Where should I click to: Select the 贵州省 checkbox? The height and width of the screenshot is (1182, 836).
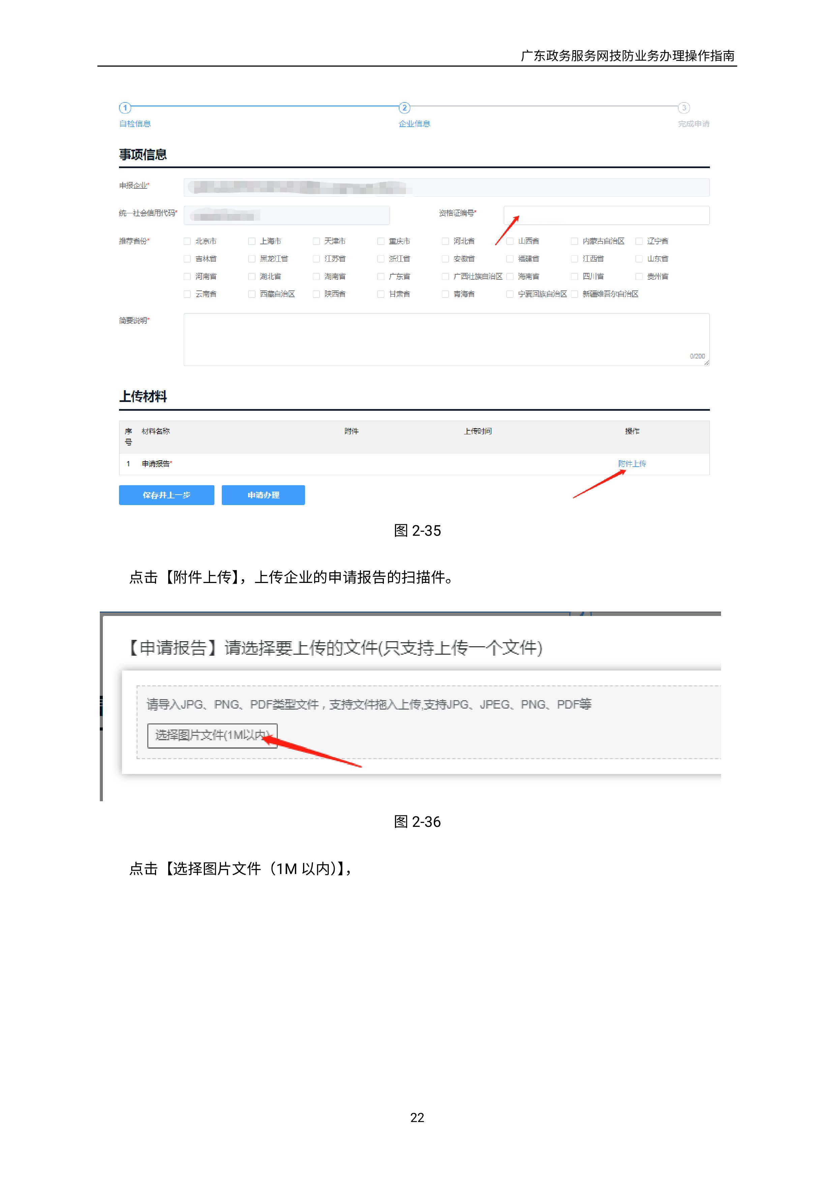(x=639, y=276)
